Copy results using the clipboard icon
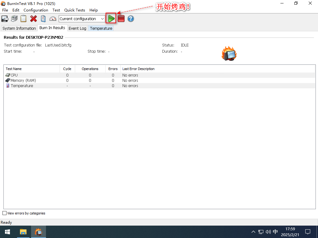The image size is (318, 238). 23,19
